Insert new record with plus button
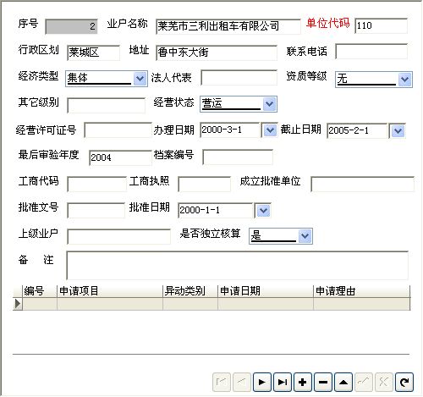The image size is (423, 397). (303, 382)
